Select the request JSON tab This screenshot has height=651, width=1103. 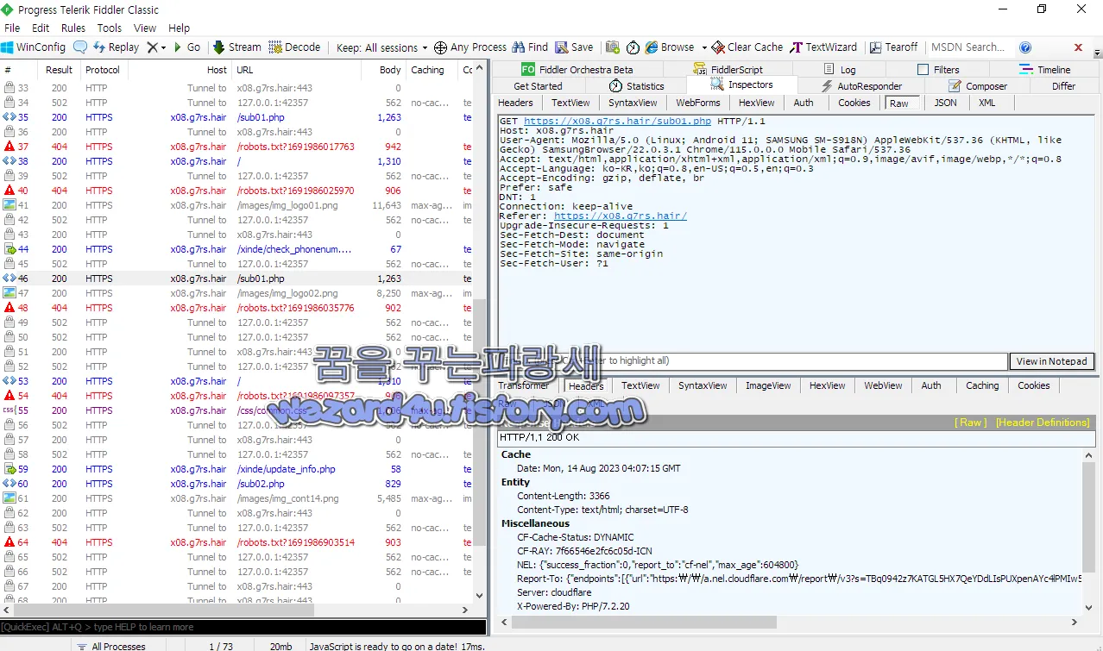click(x=946, y=103)
